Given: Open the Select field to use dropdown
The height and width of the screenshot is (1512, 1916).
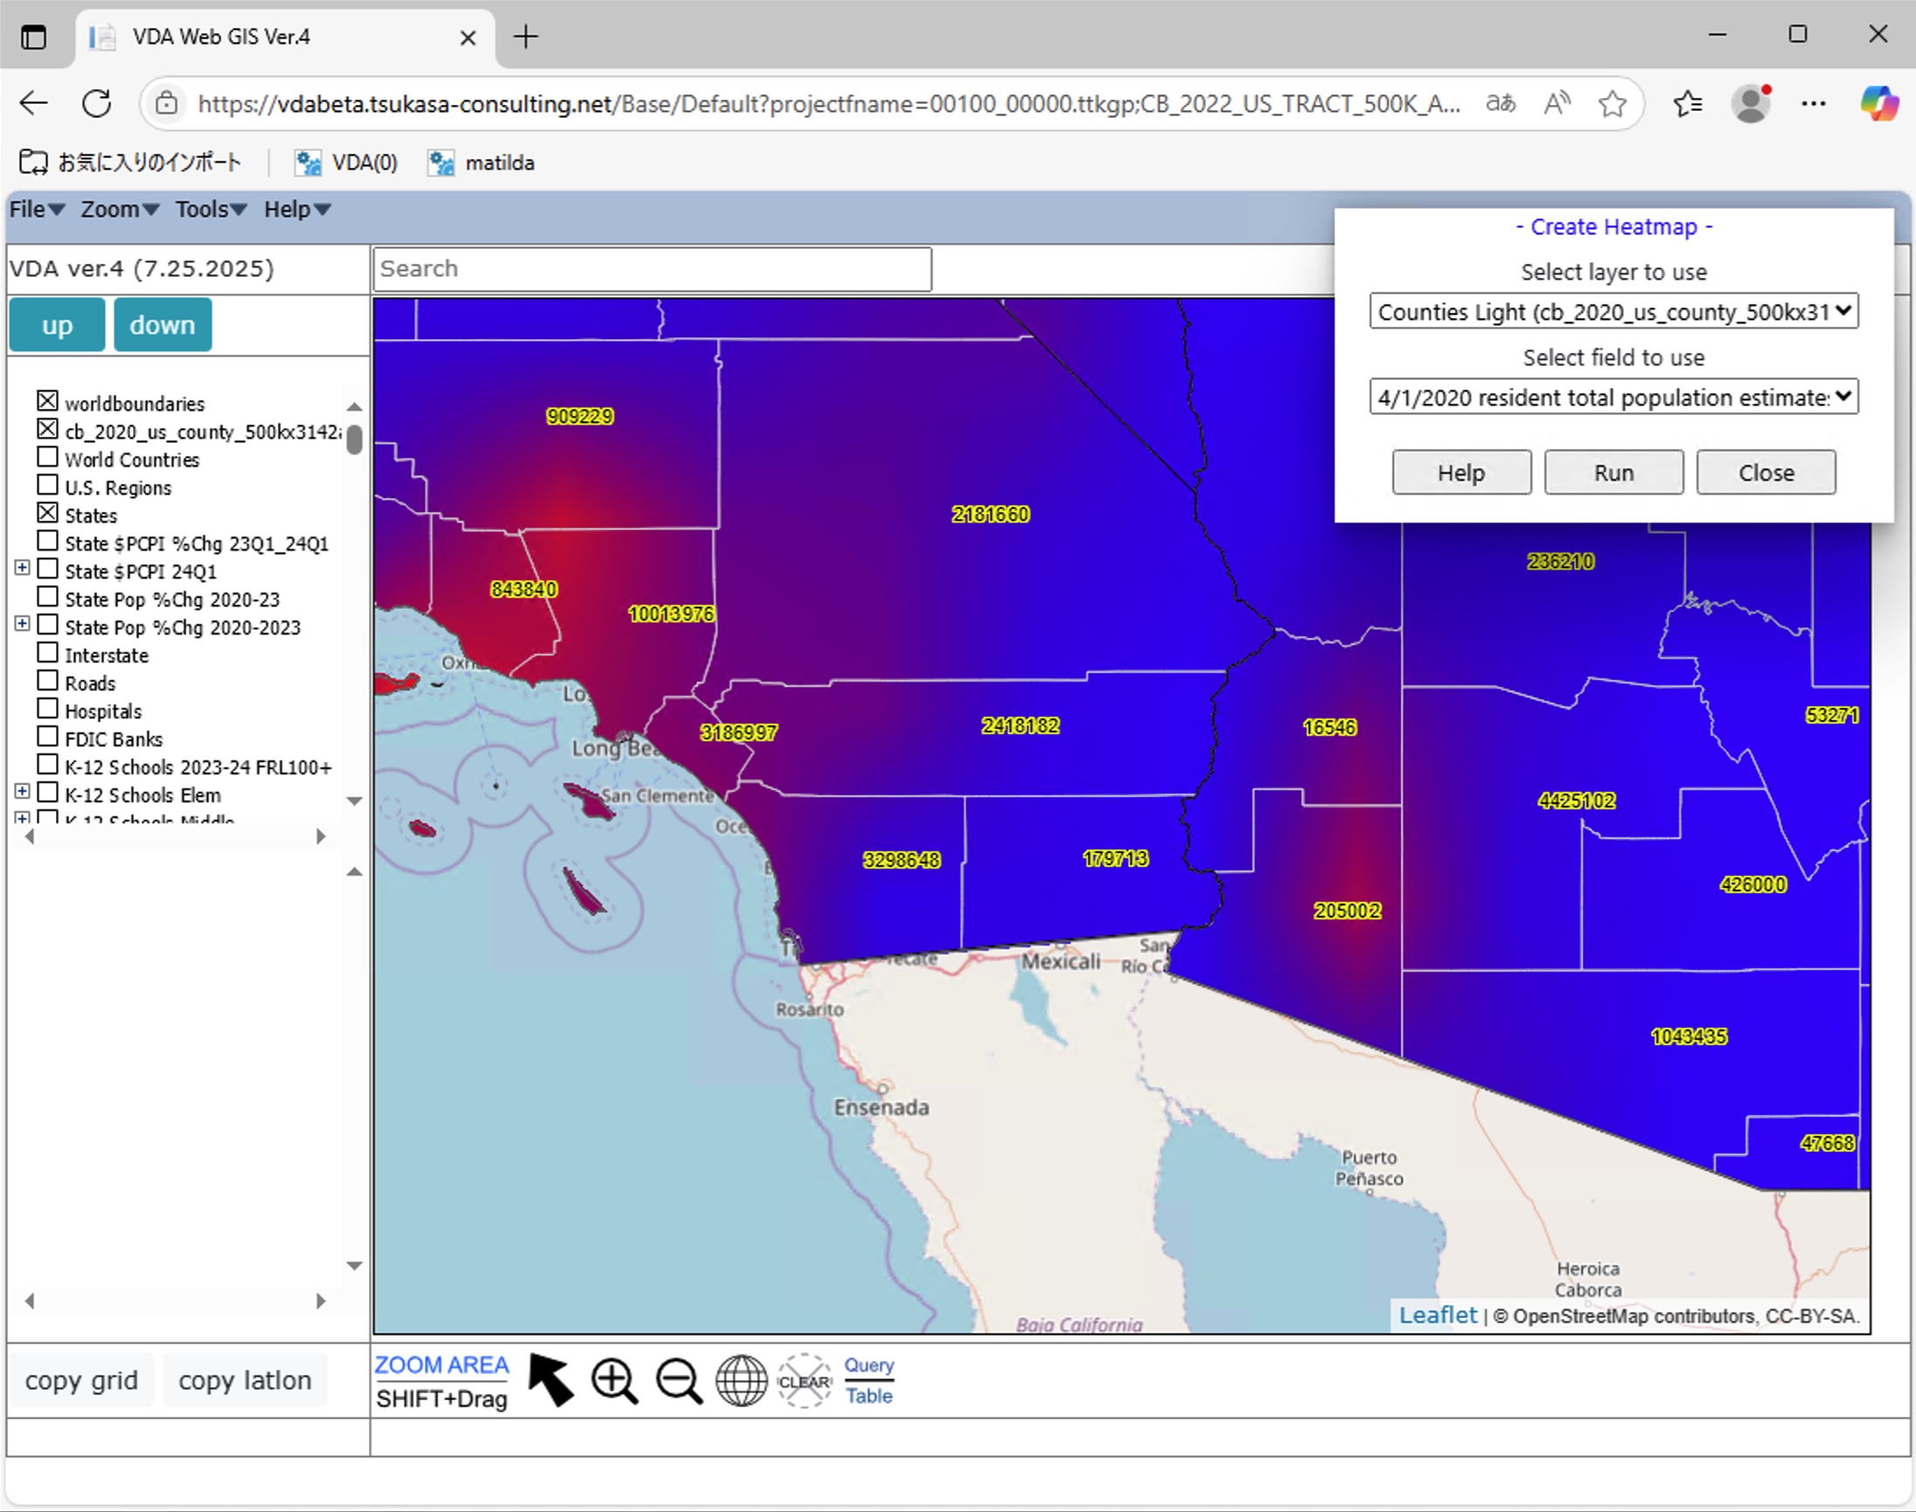Looking at the screenshot, I should [1613, 397].
